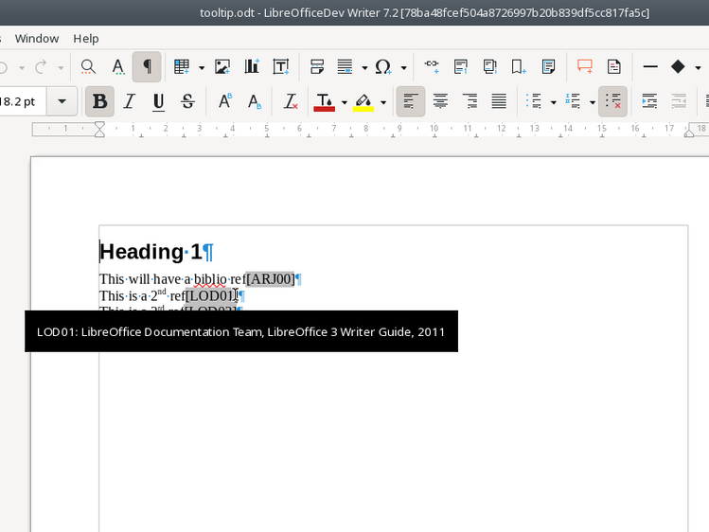Open the font size dropdown
709x532 pixels.
62,101
